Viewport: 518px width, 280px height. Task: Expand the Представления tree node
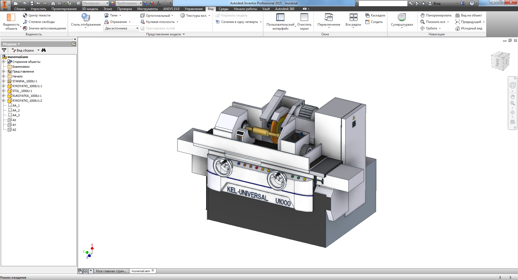(x=4, y=71)
